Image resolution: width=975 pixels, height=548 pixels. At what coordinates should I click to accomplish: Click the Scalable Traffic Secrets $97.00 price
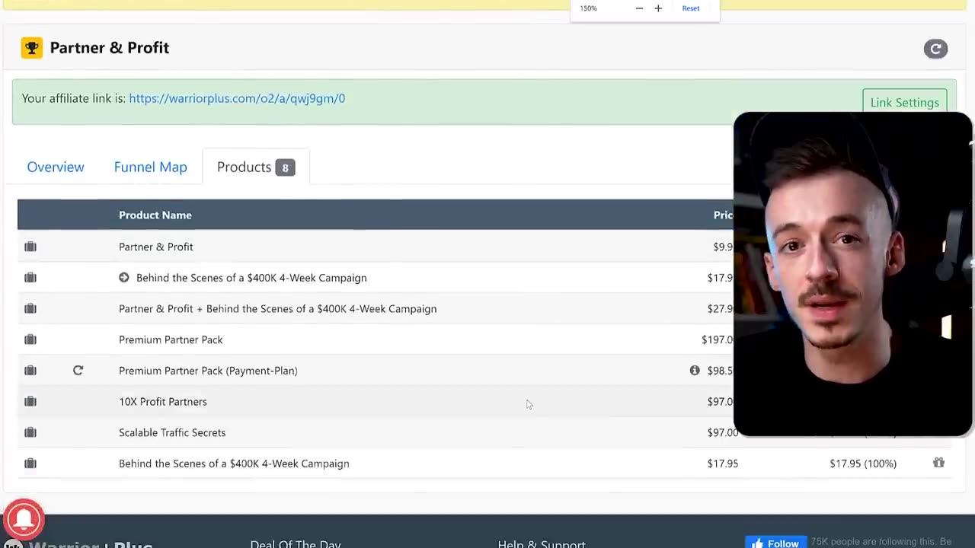(722, 432)
